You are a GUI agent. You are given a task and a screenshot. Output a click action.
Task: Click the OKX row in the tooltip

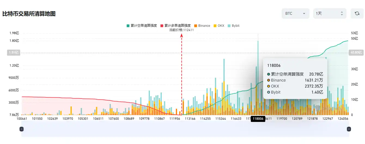[295, 86]
